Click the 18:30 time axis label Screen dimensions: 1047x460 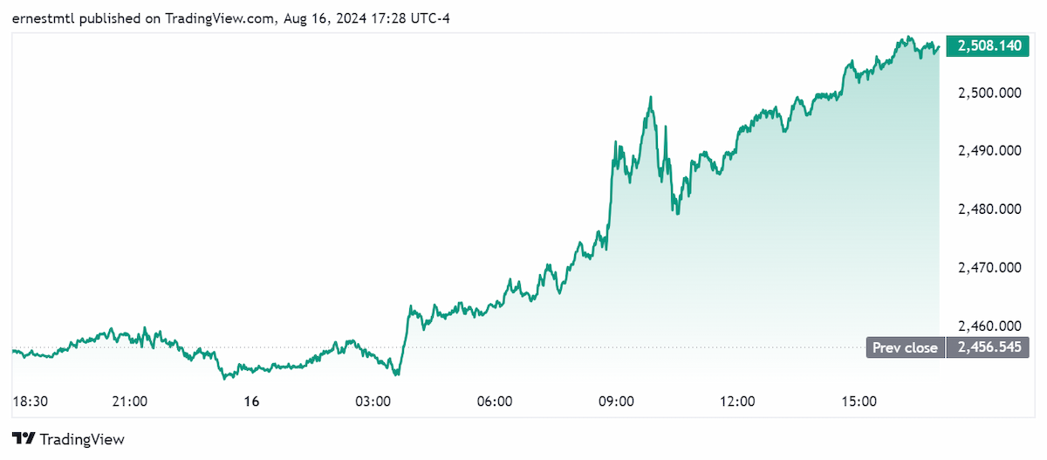[31, 402]
